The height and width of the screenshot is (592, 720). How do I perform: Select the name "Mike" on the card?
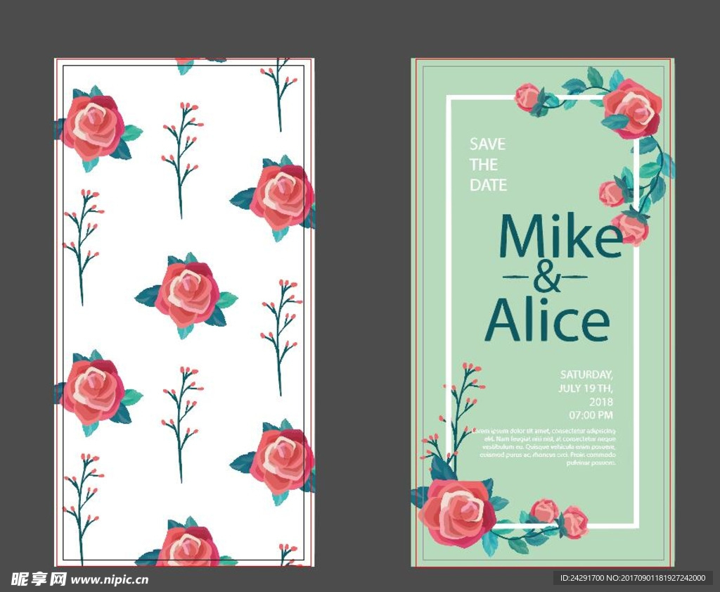[x=560, y=235]
